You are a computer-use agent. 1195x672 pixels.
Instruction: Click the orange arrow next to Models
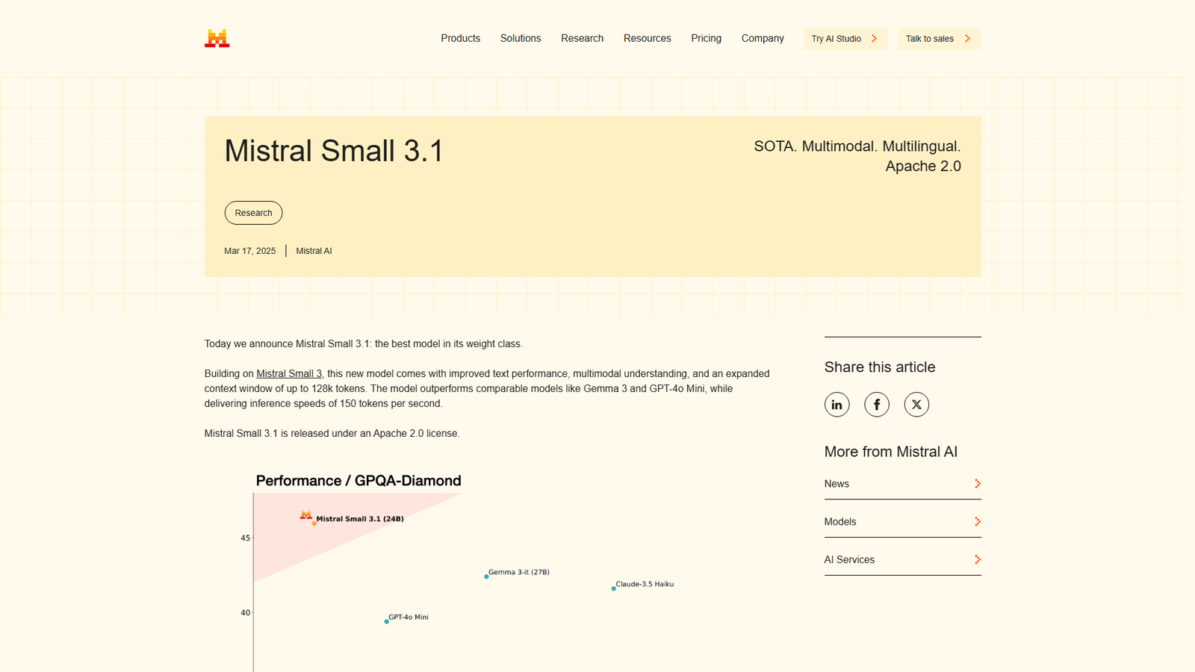click(x=977, y=521)
